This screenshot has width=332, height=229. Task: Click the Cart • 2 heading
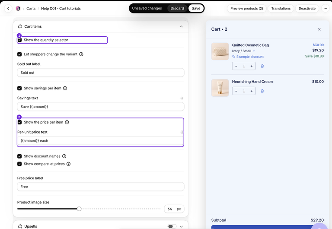pos(219,29)
